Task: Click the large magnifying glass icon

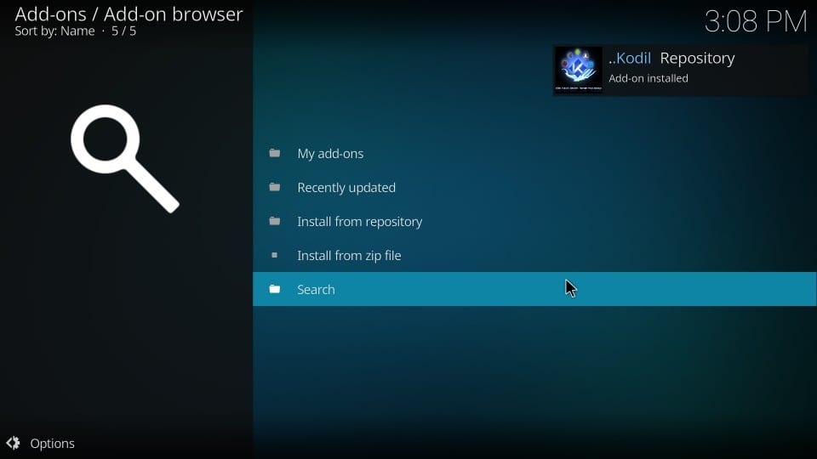Action: pos(125,159)
